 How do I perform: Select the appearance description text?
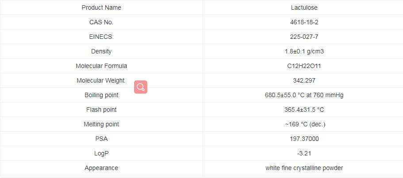pyautogui.click(x=304, y=168)
